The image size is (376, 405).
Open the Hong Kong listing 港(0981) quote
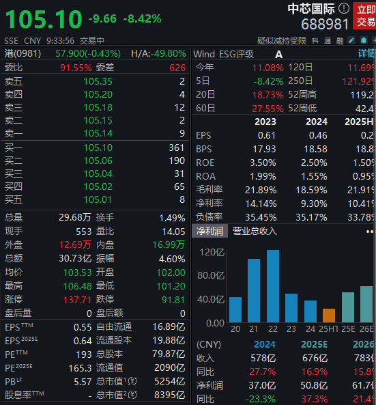click(23, 54)
